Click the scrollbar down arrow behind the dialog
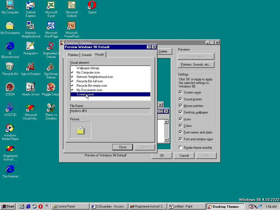The height and width of the screenshot is (210, 280). tap(166, 140)
